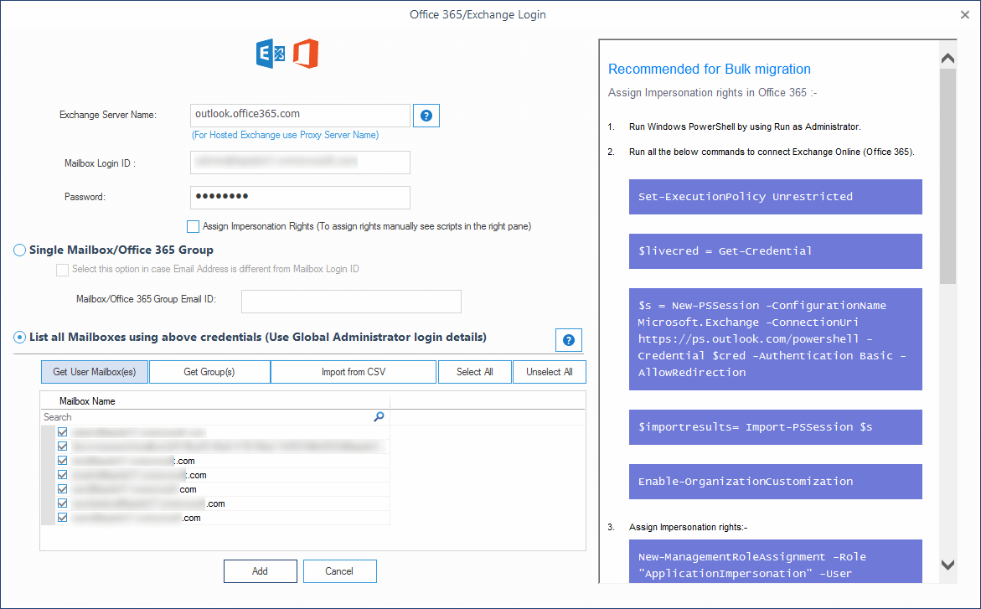Viewport: 981px width, 609px height.
Task: Click the Get User Mailbox(es) button
Action: (95, 372)
